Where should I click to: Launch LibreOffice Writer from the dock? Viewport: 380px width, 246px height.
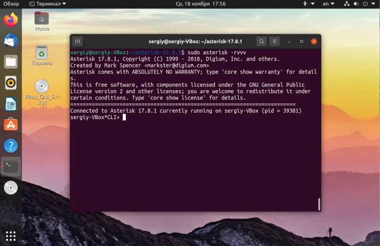click(11, 104)
